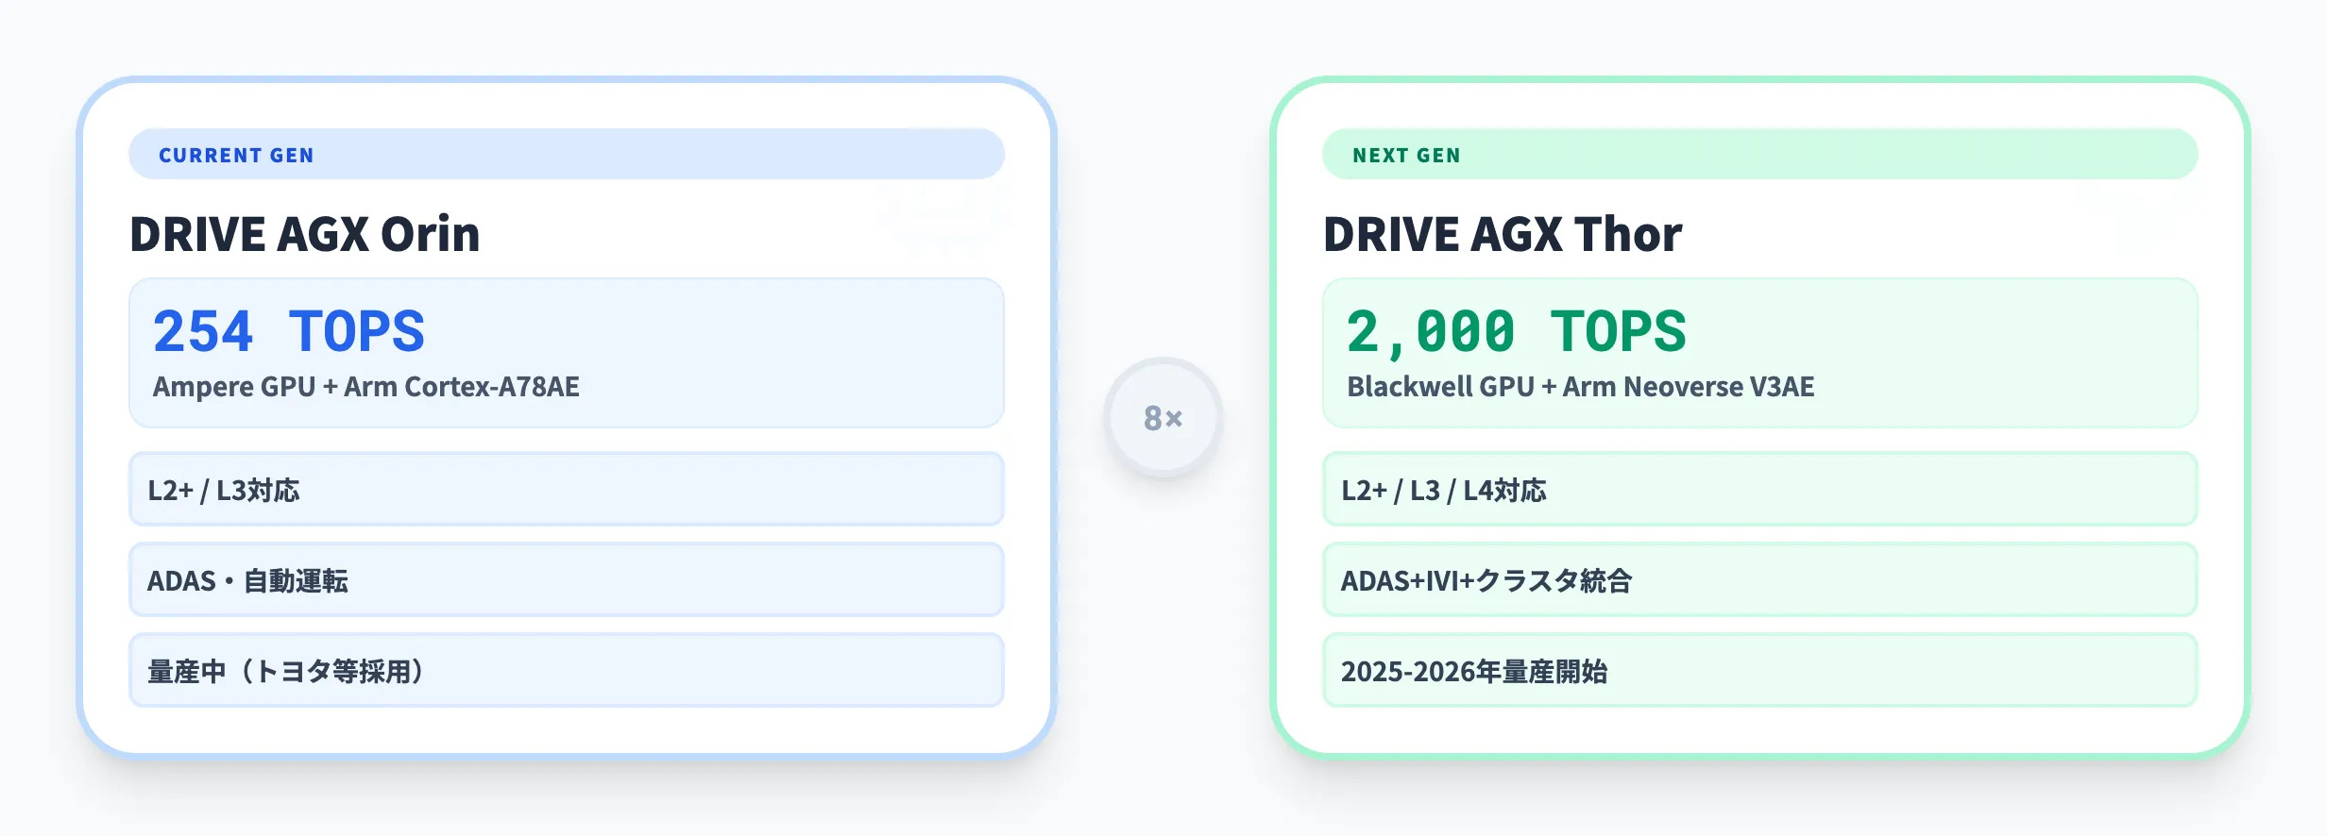Viewport: 2327px width, 836px height.
Task: Click the NEXT GEN badge
Action: 1760,155
